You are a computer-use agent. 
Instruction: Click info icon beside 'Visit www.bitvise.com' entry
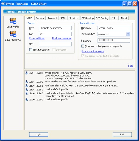27,82
